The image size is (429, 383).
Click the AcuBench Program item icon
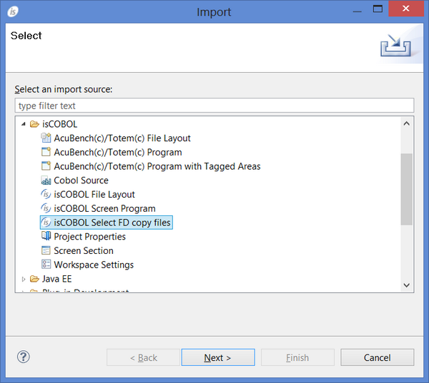click(x=46, y=152)
